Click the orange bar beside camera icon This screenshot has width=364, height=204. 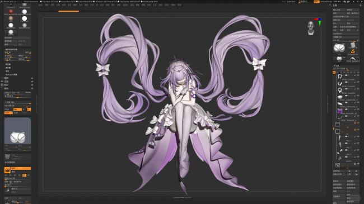21,169
